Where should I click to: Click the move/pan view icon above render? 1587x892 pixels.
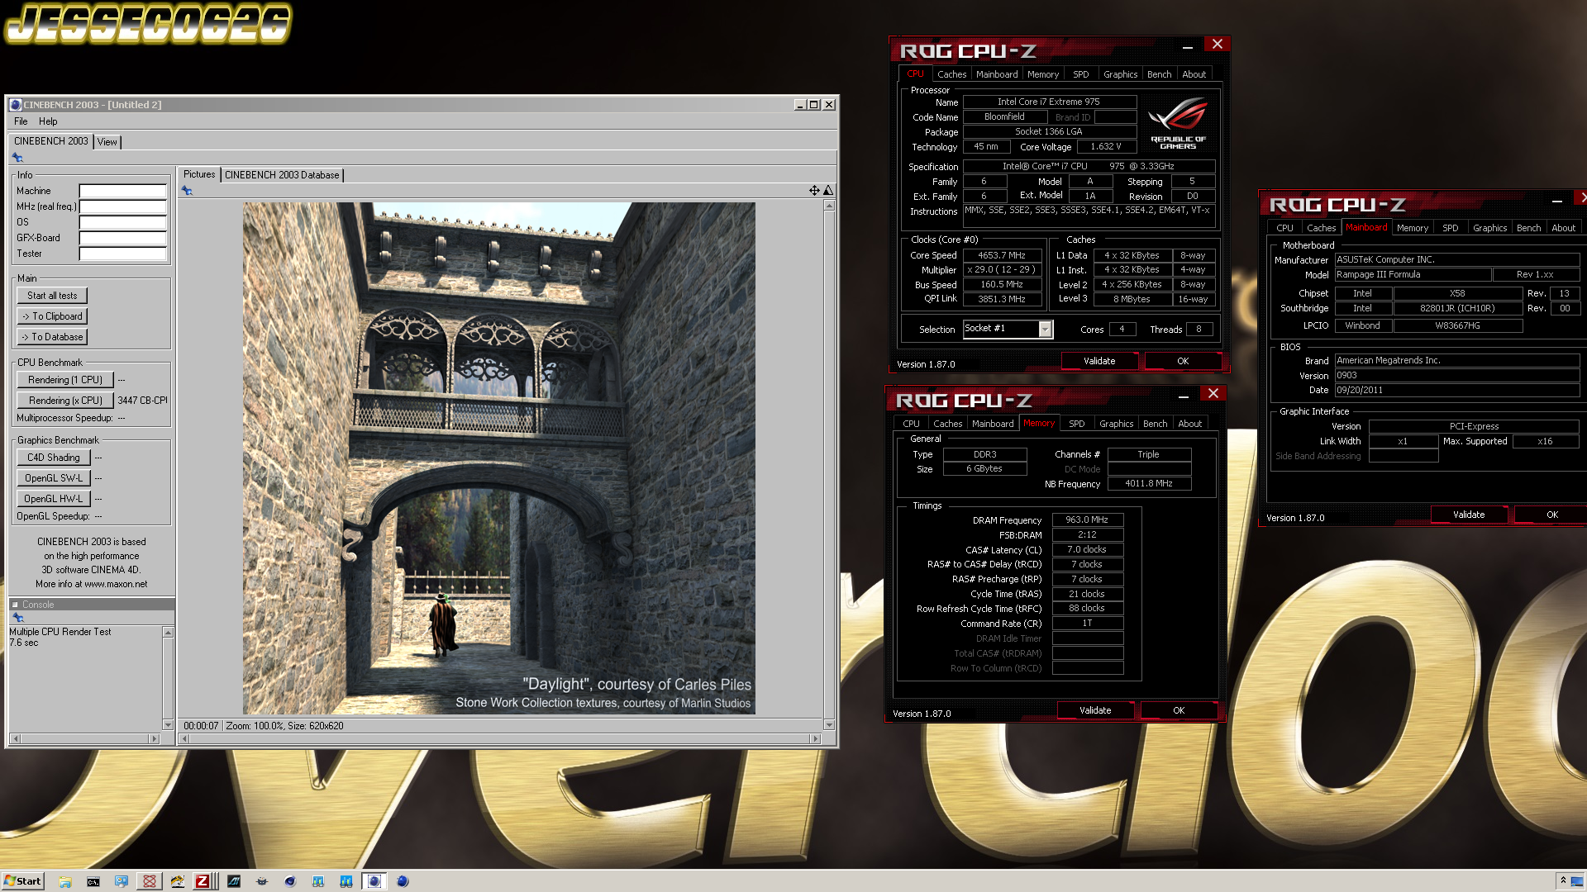coord(814,191)
